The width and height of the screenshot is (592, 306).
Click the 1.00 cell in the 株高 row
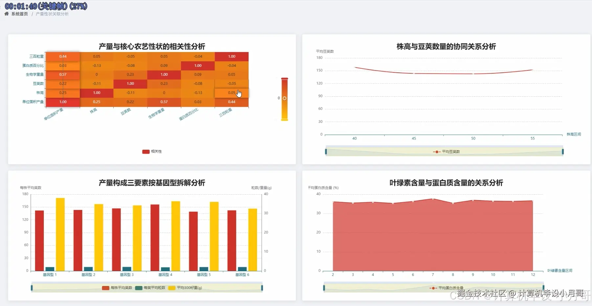(97, 93)
